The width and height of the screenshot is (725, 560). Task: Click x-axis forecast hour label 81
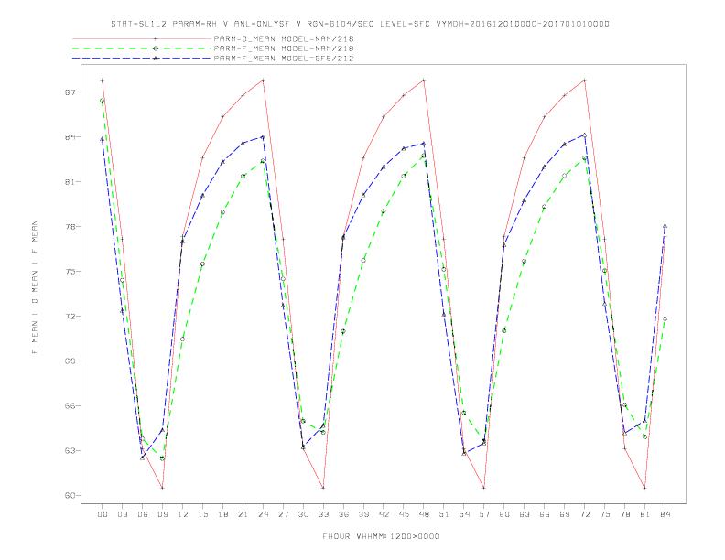pyautogui.click(x=645, y=514)
